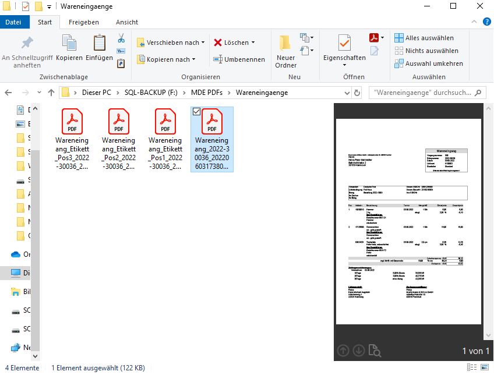Click the Umbenennen button
This screenshot has height=375, width=494.
(x=239, y=59)
